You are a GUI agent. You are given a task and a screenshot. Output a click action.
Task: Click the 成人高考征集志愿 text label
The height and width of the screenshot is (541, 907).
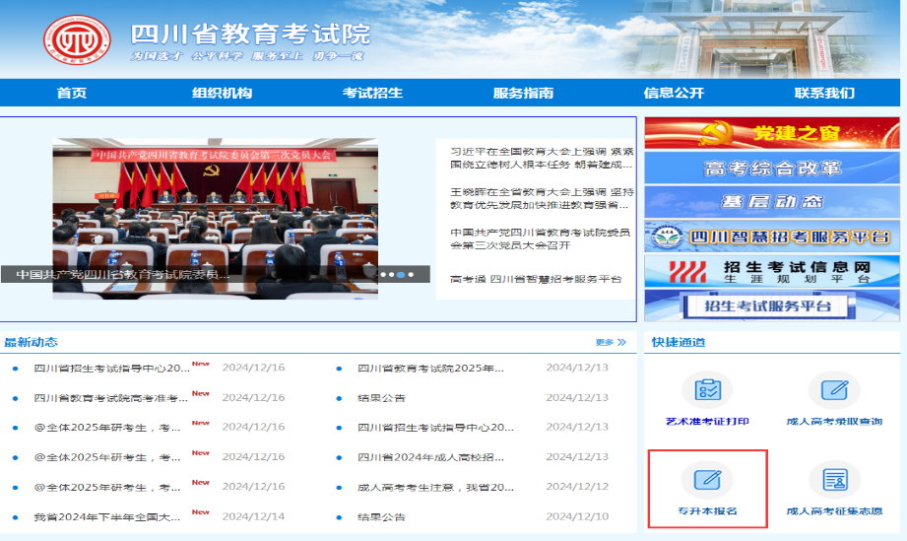click(x=834, y=510)
